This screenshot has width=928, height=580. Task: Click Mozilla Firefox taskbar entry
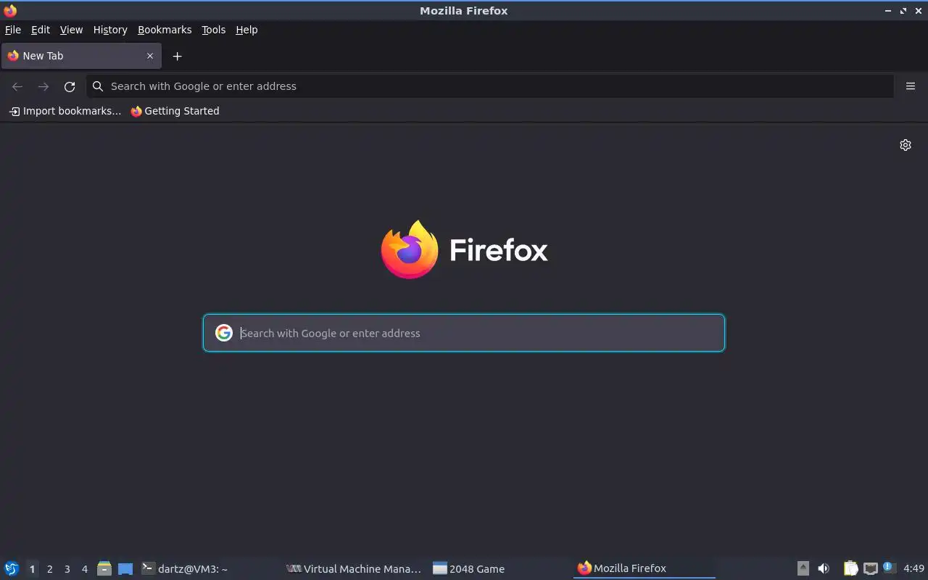point(644,568)
